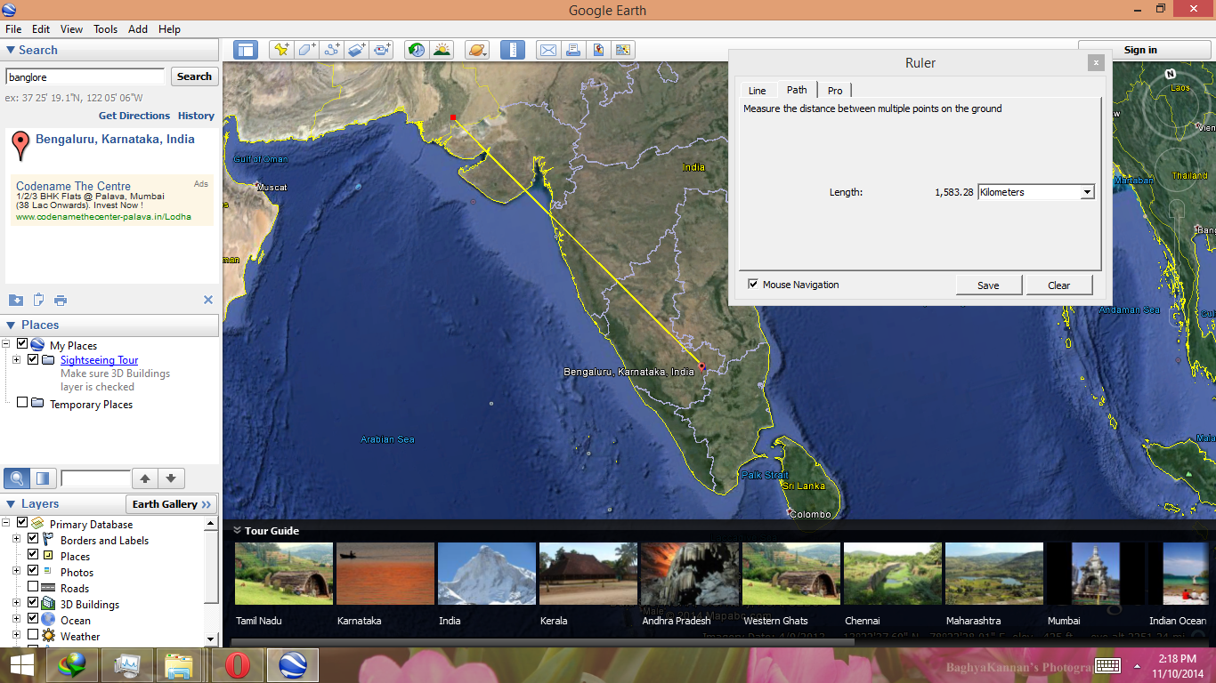Image resolution: width=1216 pixels, height=683 pixels.
Task: View in Google Maps toolbar icon
Action: coord(623,50)
